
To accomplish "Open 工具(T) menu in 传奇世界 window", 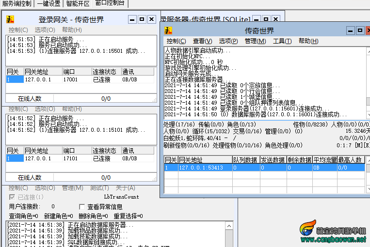I will point(282,41).
